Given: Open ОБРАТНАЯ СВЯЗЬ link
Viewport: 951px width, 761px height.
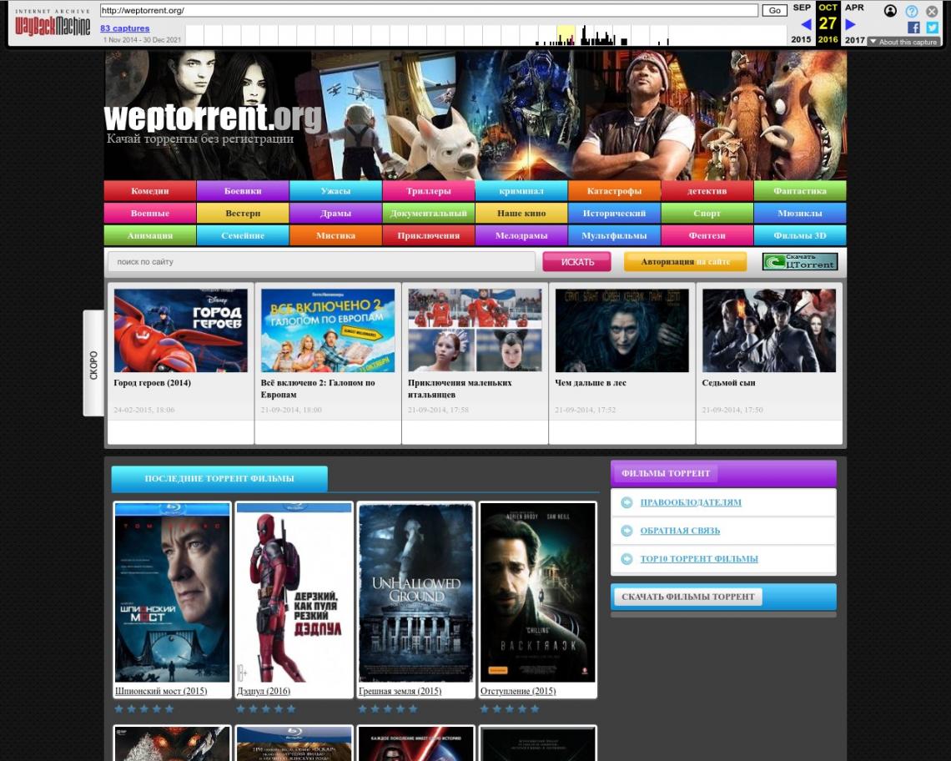Looking at the screenshot, I should [x=680, y=531].
